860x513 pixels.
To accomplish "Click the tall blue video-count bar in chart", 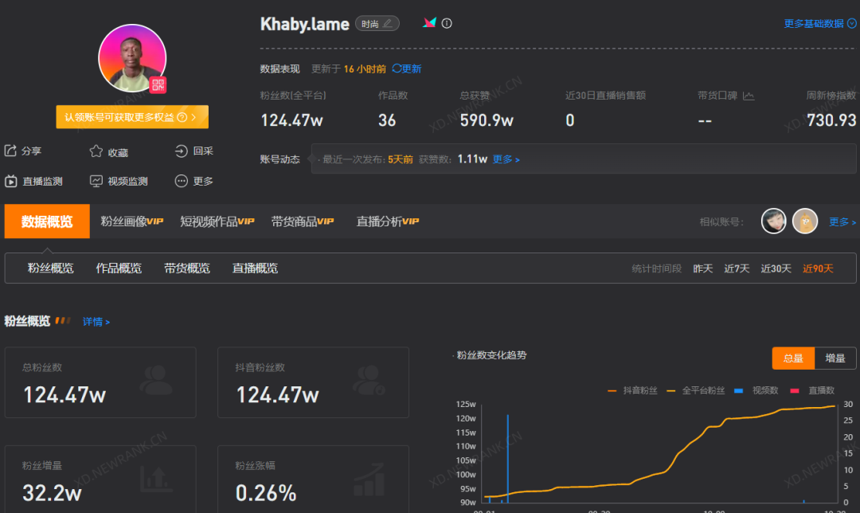I will (x=508, y=458).
